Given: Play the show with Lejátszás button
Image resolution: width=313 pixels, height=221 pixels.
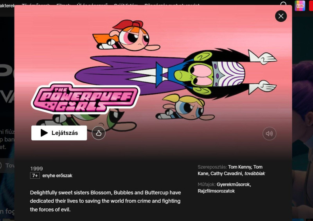Looking at the screenshot, I should (59, 133).
